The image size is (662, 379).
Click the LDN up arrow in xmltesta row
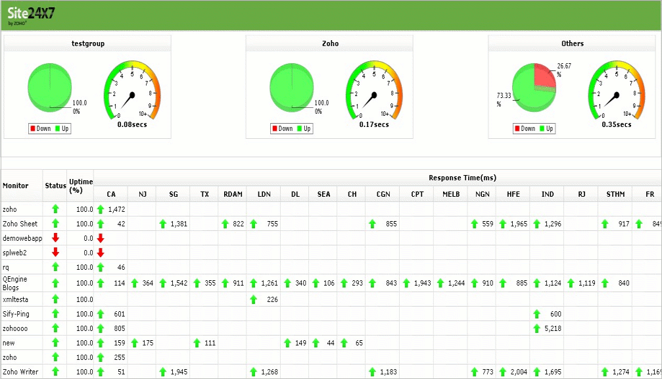pyautogui.click(x=253, y=299)
